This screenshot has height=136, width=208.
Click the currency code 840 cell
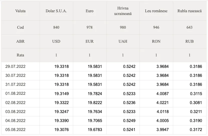tap(56, 27)
